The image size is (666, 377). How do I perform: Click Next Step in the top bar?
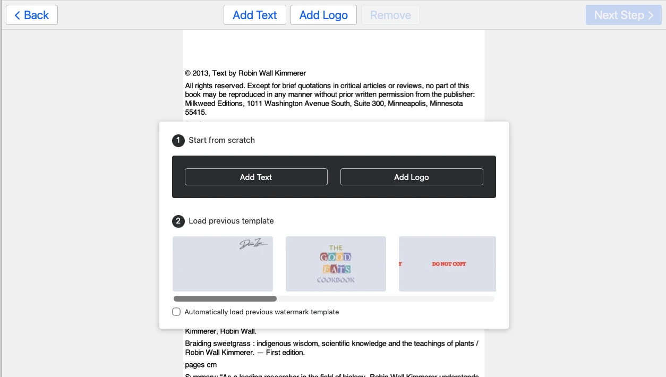point(623,15)
